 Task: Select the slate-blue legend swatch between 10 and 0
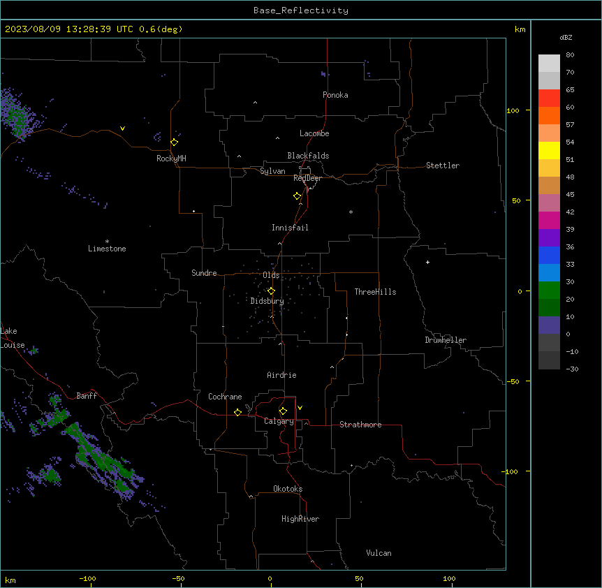coord(549,325)
